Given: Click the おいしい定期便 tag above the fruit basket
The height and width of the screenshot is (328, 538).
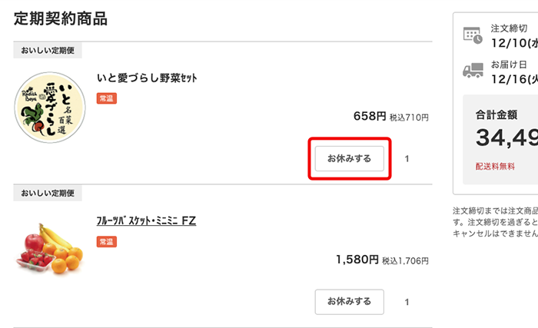Looking at the screenshot, I should click(x=48, y=193).
